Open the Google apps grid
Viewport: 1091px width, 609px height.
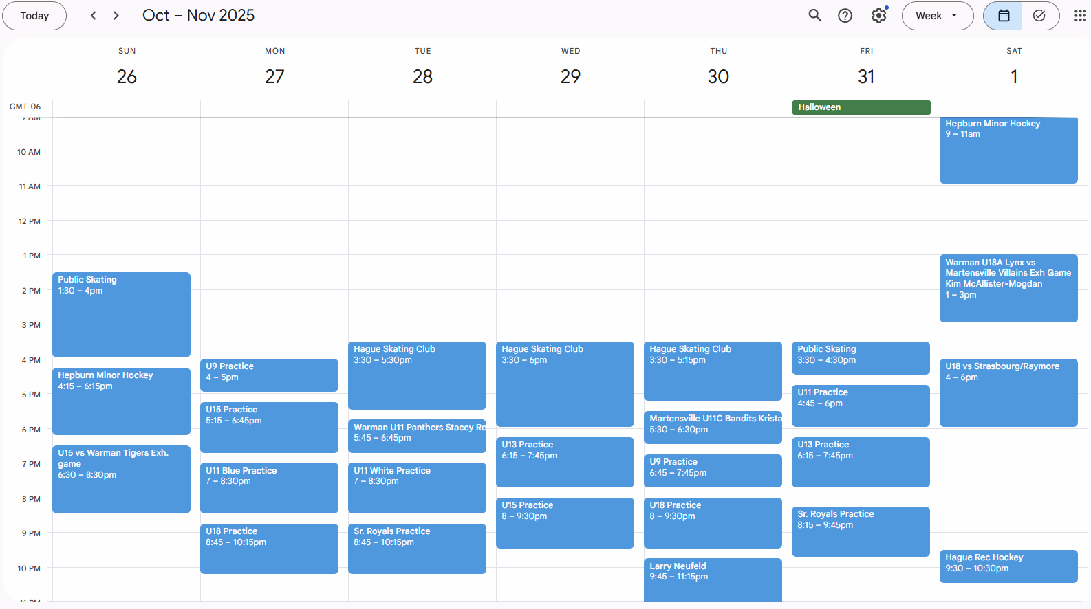1080,15
